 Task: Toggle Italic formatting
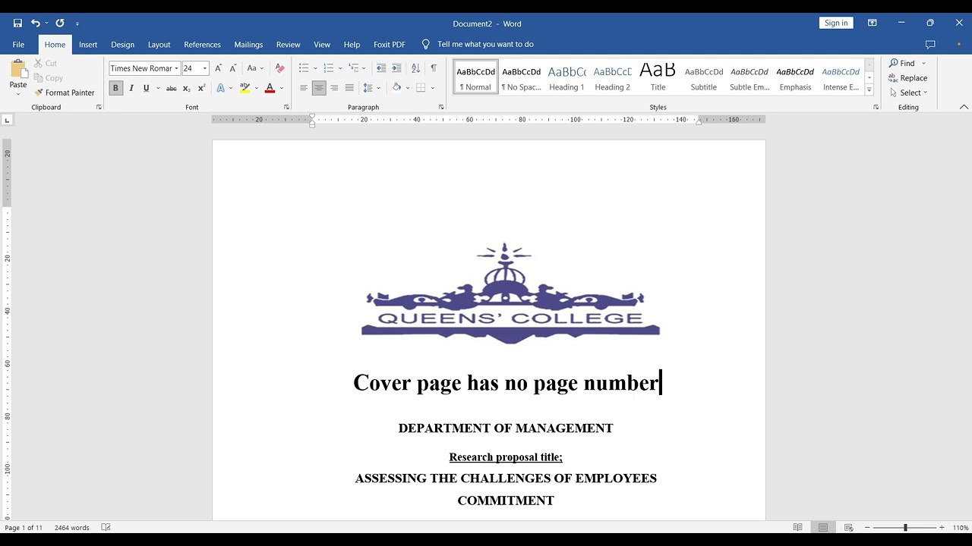tap(131, 88)
